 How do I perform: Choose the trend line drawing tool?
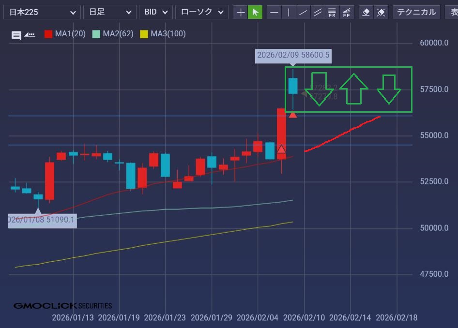(303, 12)
